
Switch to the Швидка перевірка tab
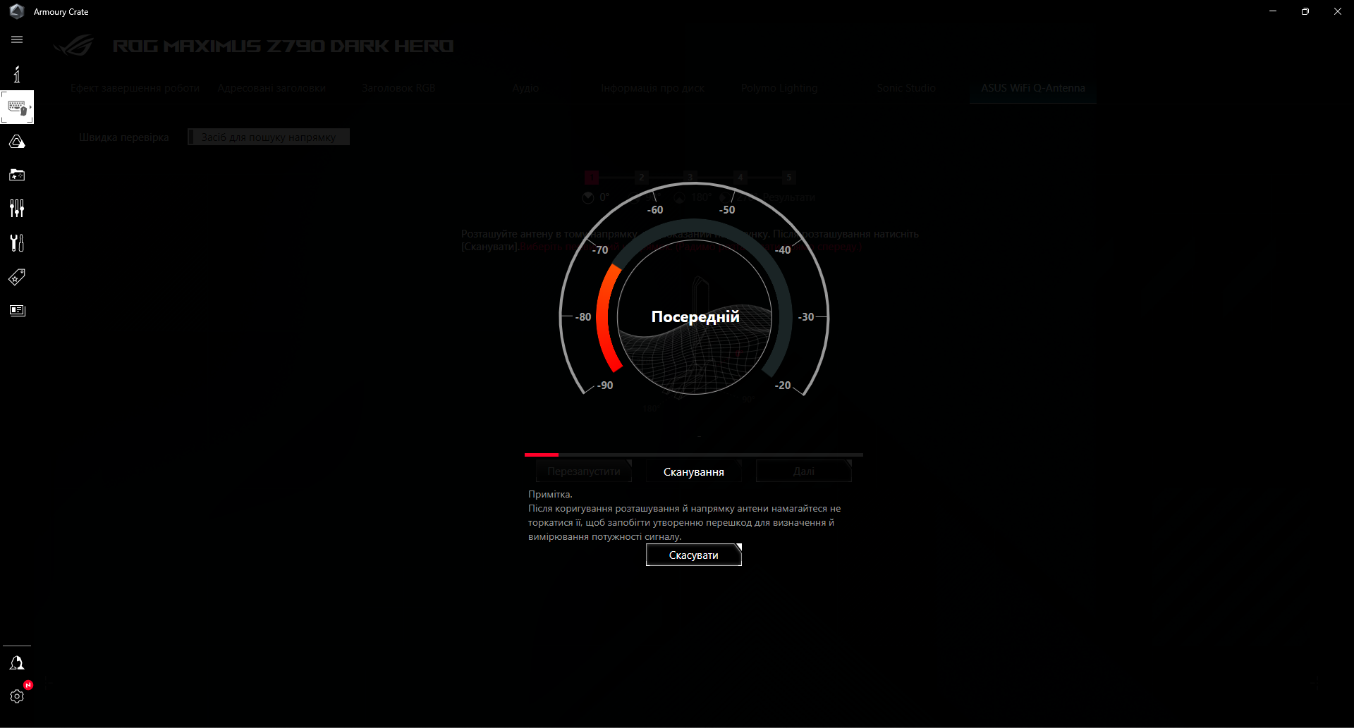[x=123, y=137]
